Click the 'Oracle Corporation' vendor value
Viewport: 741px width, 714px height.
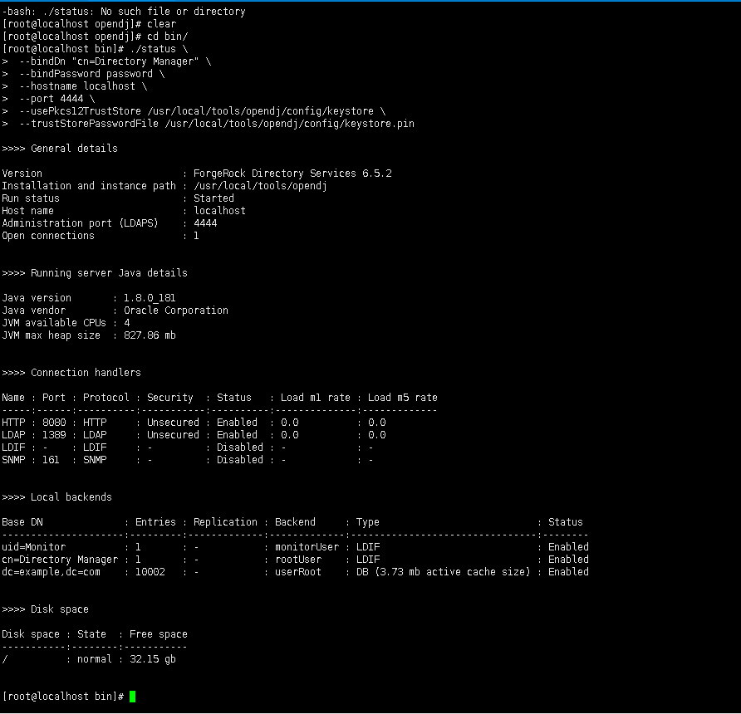click(x=176, y=311)
